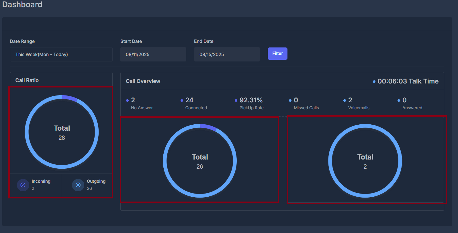Click the Incoming calls checkmark icon

click(23, 185)
